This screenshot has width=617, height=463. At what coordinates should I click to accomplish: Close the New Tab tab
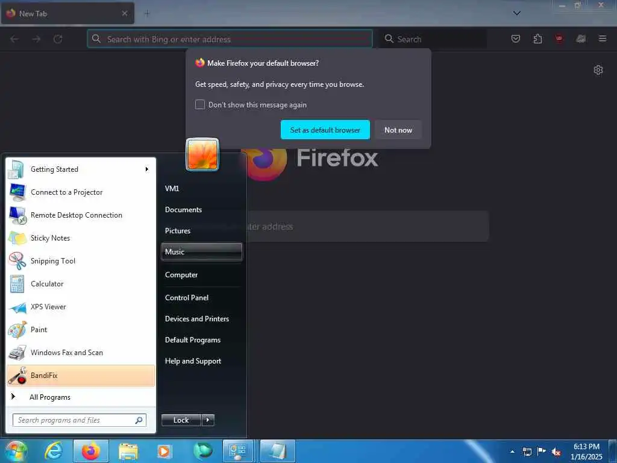(124, 13)
